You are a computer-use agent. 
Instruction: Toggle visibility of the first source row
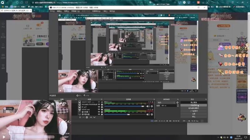[x=99, y=102]
